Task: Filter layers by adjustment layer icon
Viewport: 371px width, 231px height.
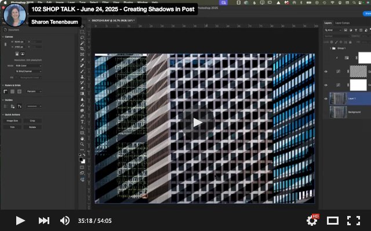Action: point(351,30)
